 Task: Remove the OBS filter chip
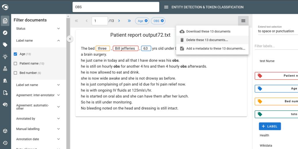(162, 21)
